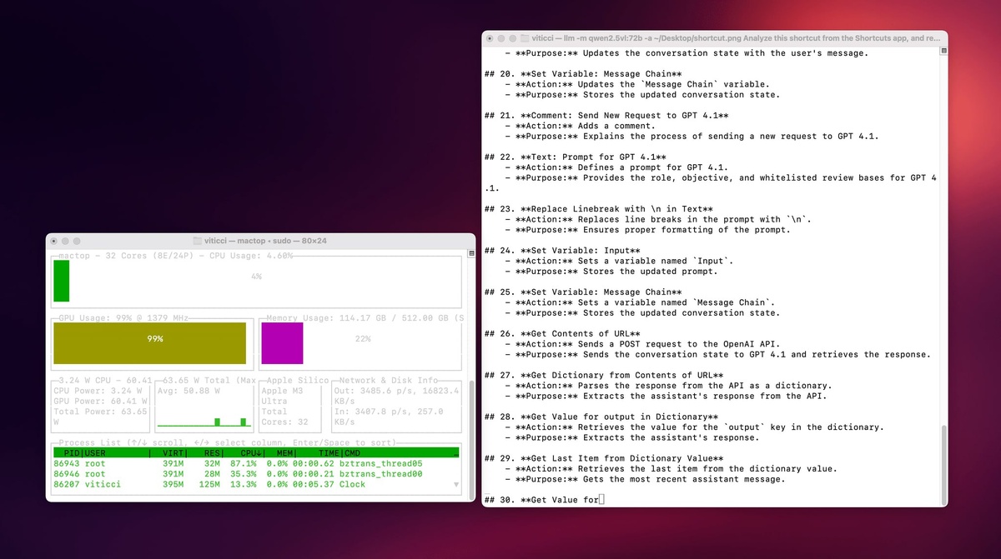Click the folder proxy icon in llm window title
Viewport: 1001px width, 559px height.
coord(525,37)
